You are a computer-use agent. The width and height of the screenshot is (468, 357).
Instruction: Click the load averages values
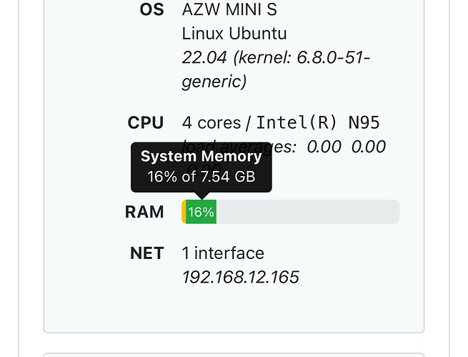(x=346, y=147)
